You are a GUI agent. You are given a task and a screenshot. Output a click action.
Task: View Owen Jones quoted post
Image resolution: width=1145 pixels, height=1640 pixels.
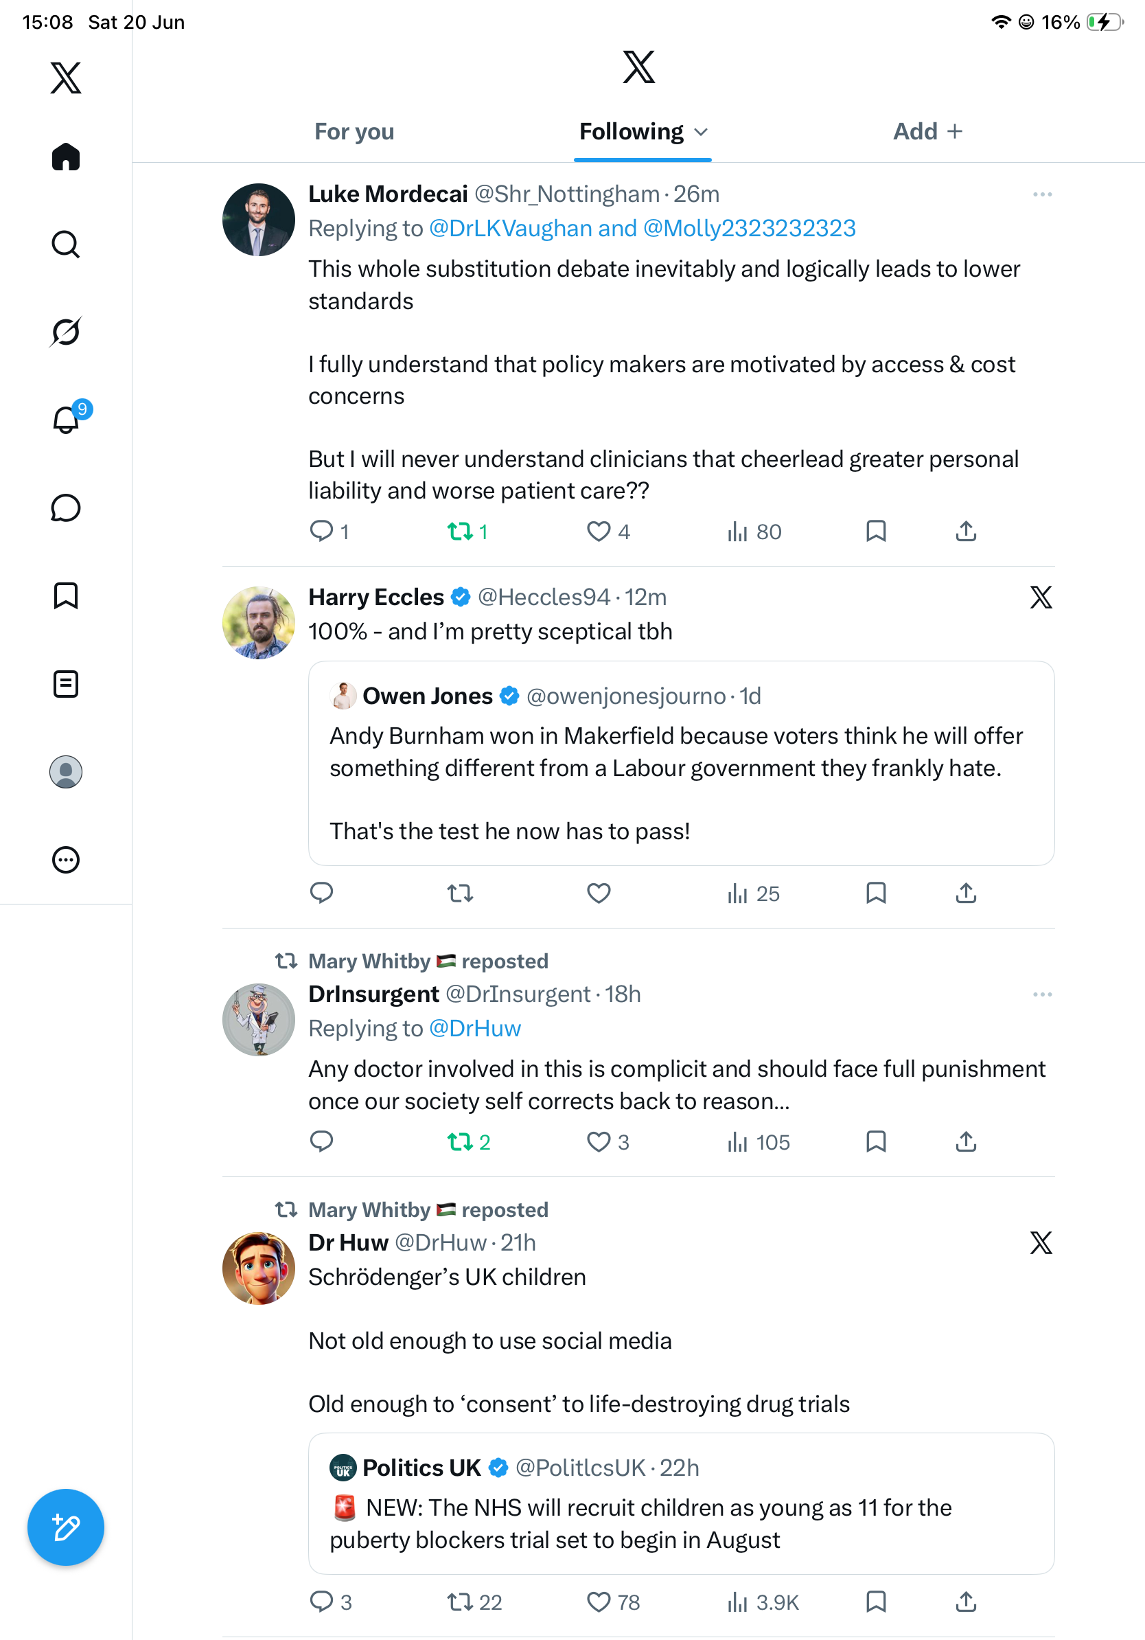[x=681, y=763]
